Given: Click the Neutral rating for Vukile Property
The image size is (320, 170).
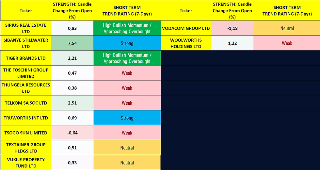Looking at the screenshot, I should click(x=127, y=163).
